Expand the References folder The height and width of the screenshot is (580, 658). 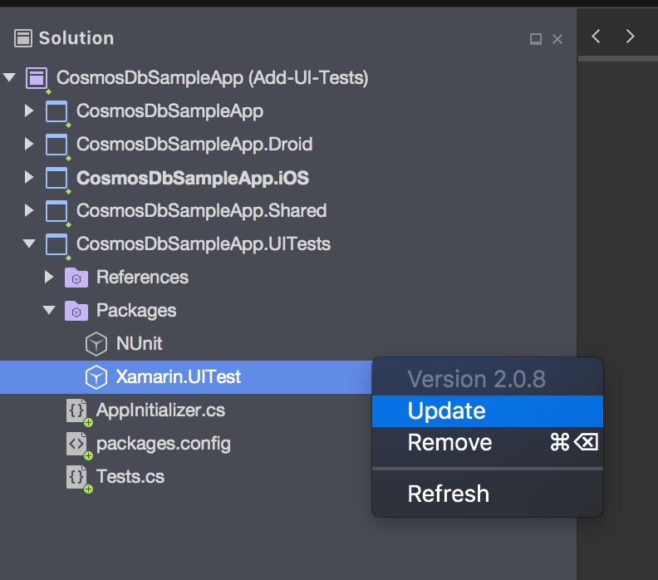tap(49, 277)
